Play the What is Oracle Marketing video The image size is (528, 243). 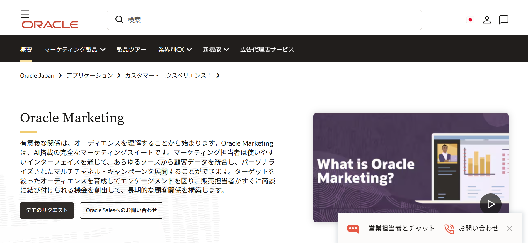490,204
